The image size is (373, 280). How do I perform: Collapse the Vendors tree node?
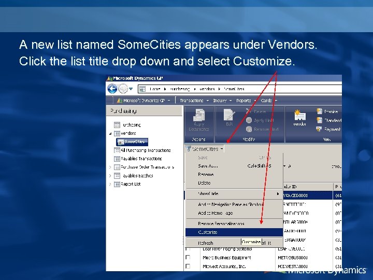(110, 134)
